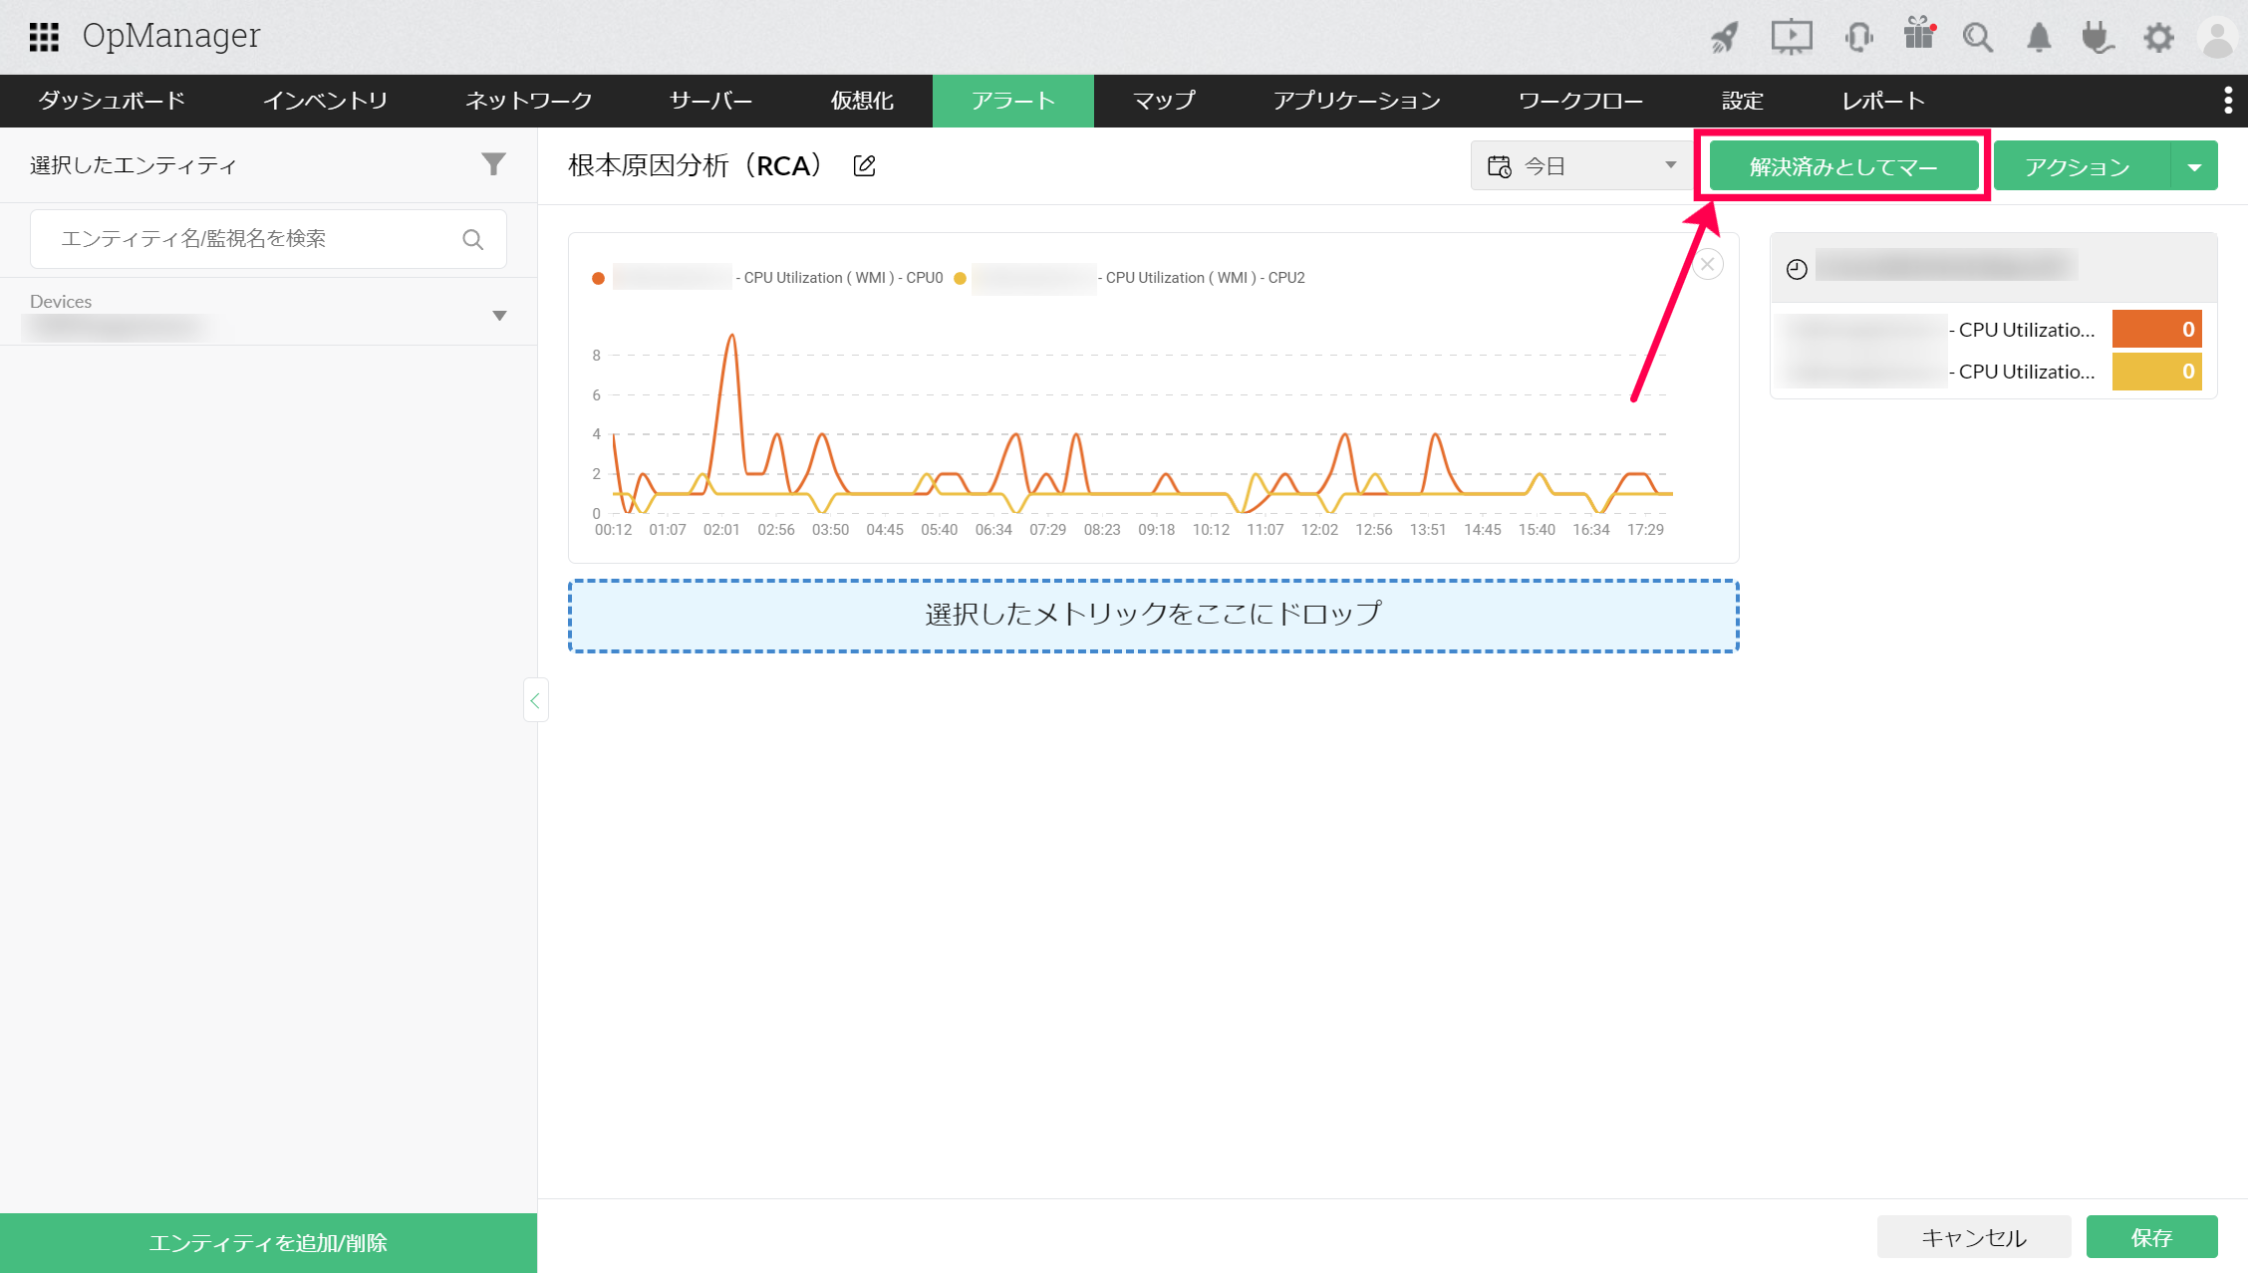Expand the アクション dropdown arrow

[x=2194, y=166]
